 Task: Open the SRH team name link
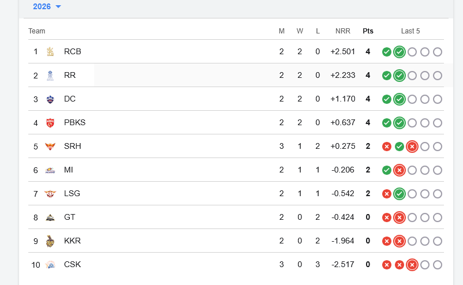tap(73, 146)
